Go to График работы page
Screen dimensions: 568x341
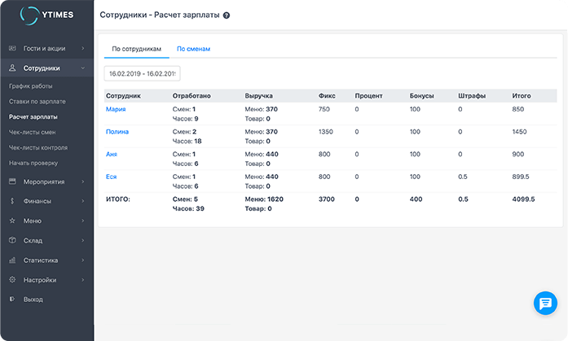[32, 86]
